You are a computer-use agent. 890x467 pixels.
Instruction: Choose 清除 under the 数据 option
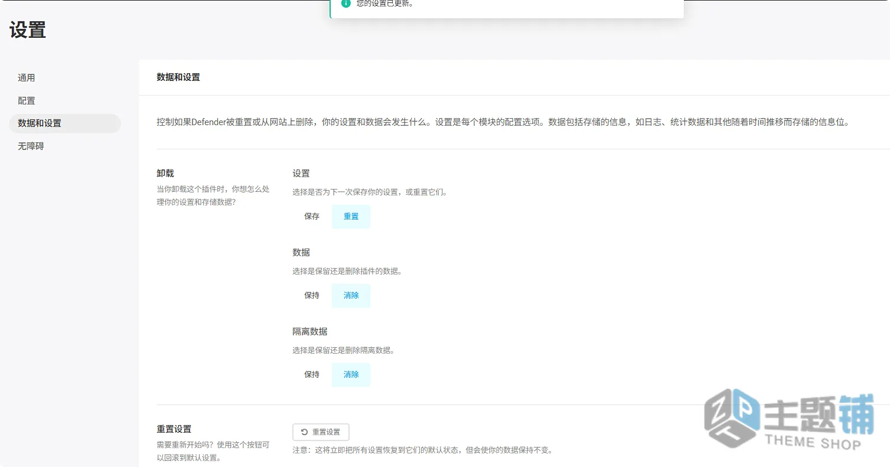[351, 296]
